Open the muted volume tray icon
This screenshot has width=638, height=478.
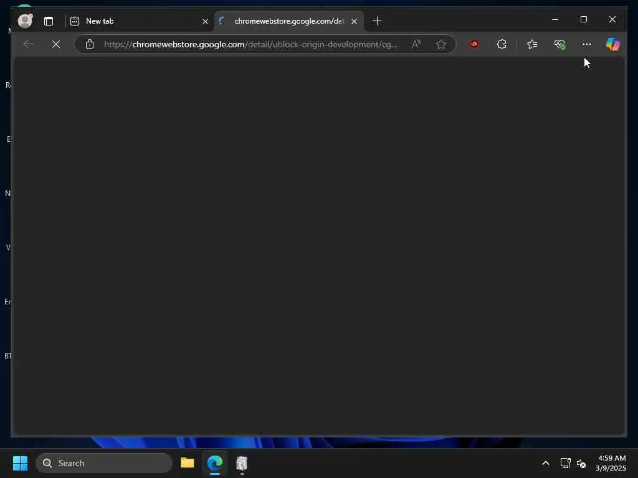(x=581, y=463)
